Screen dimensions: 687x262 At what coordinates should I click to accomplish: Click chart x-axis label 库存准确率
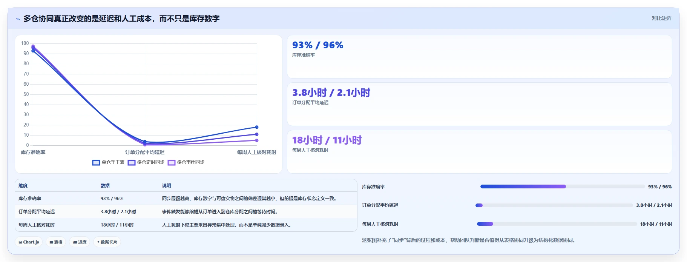tap(33, 152)
